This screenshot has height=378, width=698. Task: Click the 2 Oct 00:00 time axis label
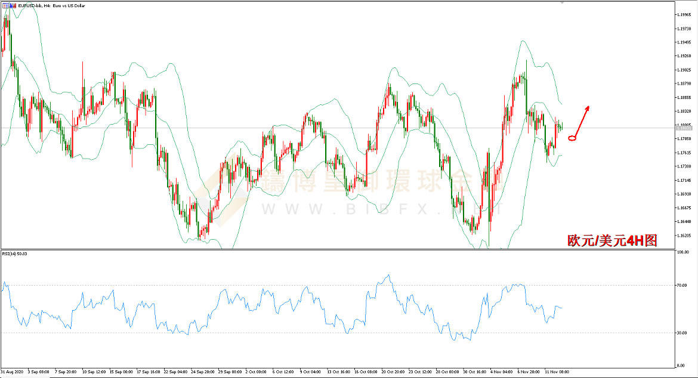click(257, 371)
